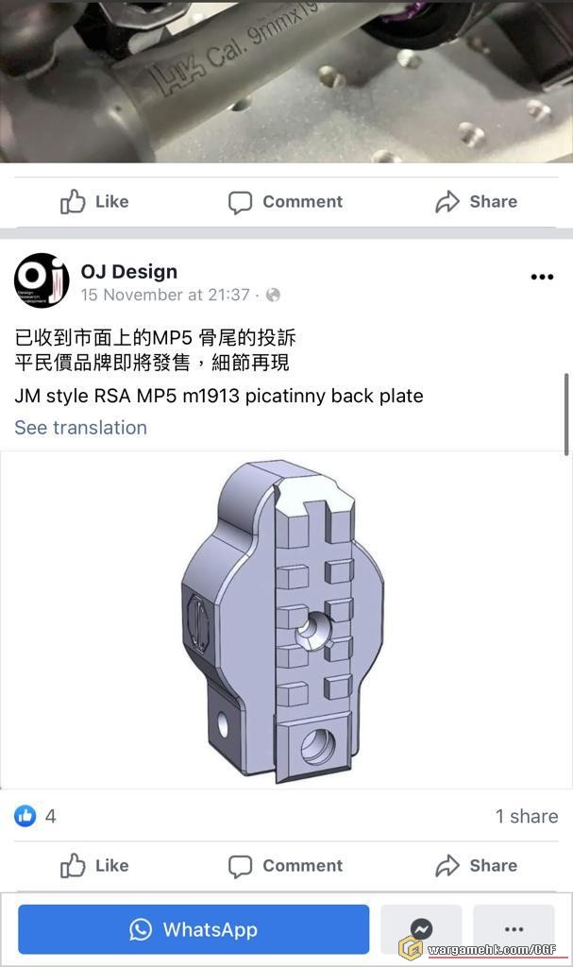Open the OJ Design page name link
Viewport: 573px width, 967px height.
(129, 271)
